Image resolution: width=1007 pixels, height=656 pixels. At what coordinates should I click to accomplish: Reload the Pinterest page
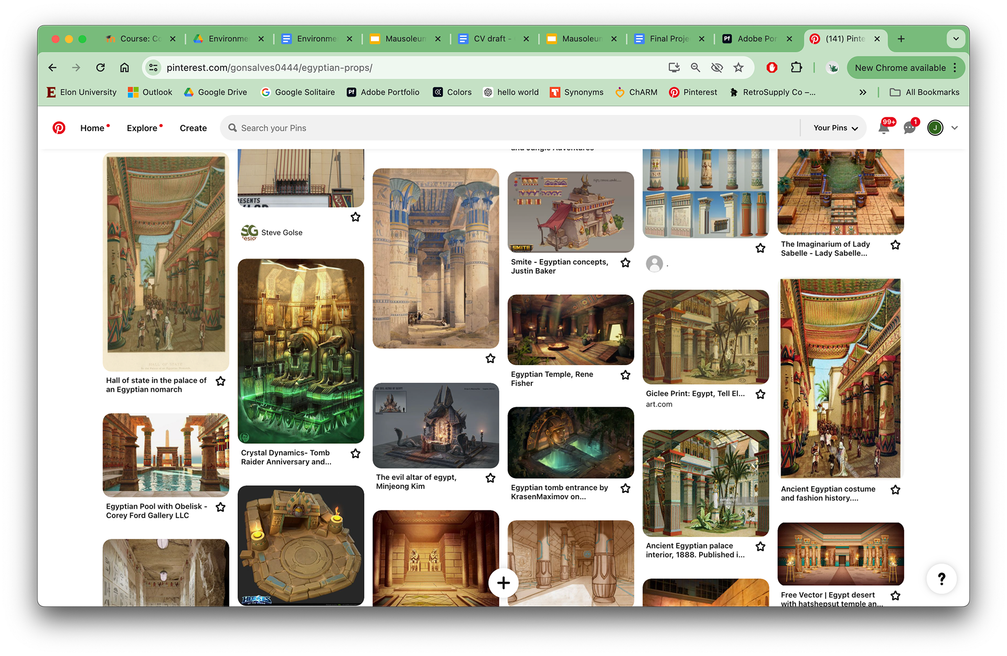point(100,68)
